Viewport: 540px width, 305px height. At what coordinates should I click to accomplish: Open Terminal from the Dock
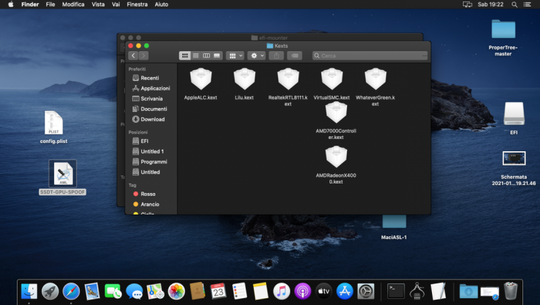(396, 291)
